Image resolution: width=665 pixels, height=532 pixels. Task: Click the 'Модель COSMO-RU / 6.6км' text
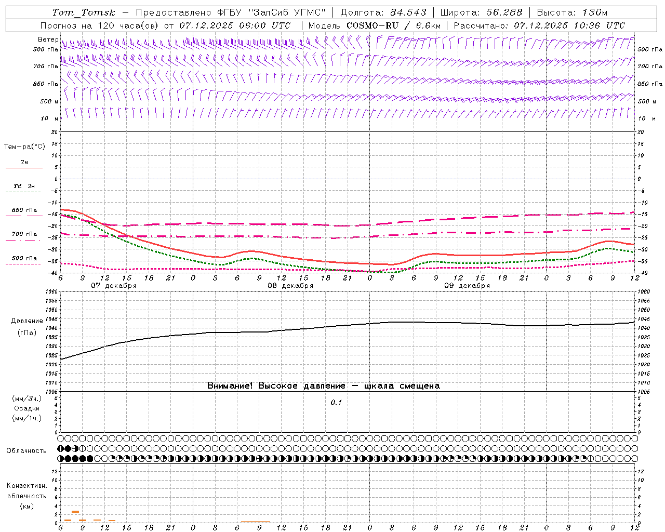(x=375, y=25)
